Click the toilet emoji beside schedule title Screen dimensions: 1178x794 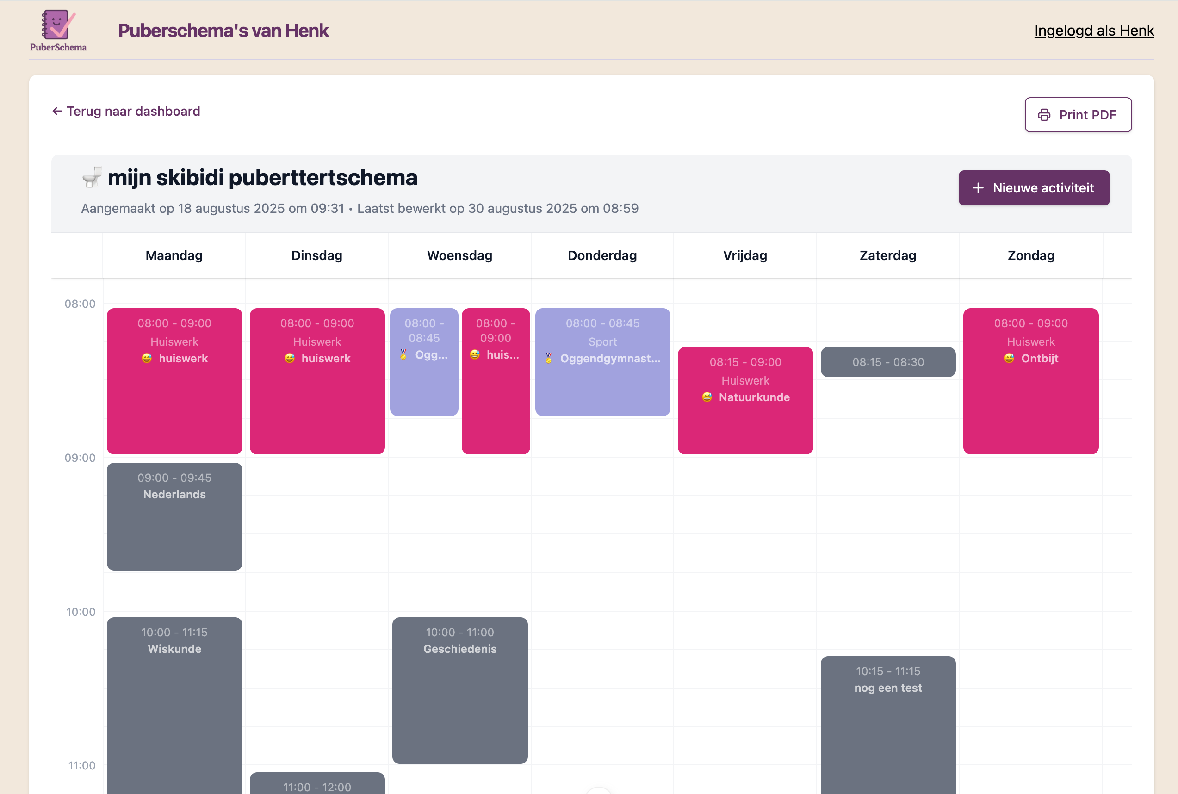(x=92, y=178)
